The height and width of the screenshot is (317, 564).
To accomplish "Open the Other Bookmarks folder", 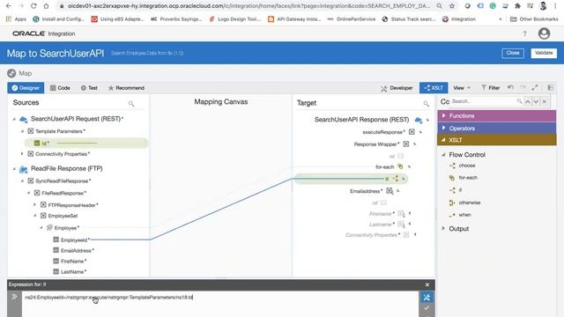I will tap(534, 19).
